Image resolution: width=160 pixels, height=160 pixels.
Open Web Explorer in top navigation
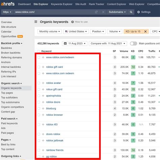pyautogui.click(x=137, y=4)
